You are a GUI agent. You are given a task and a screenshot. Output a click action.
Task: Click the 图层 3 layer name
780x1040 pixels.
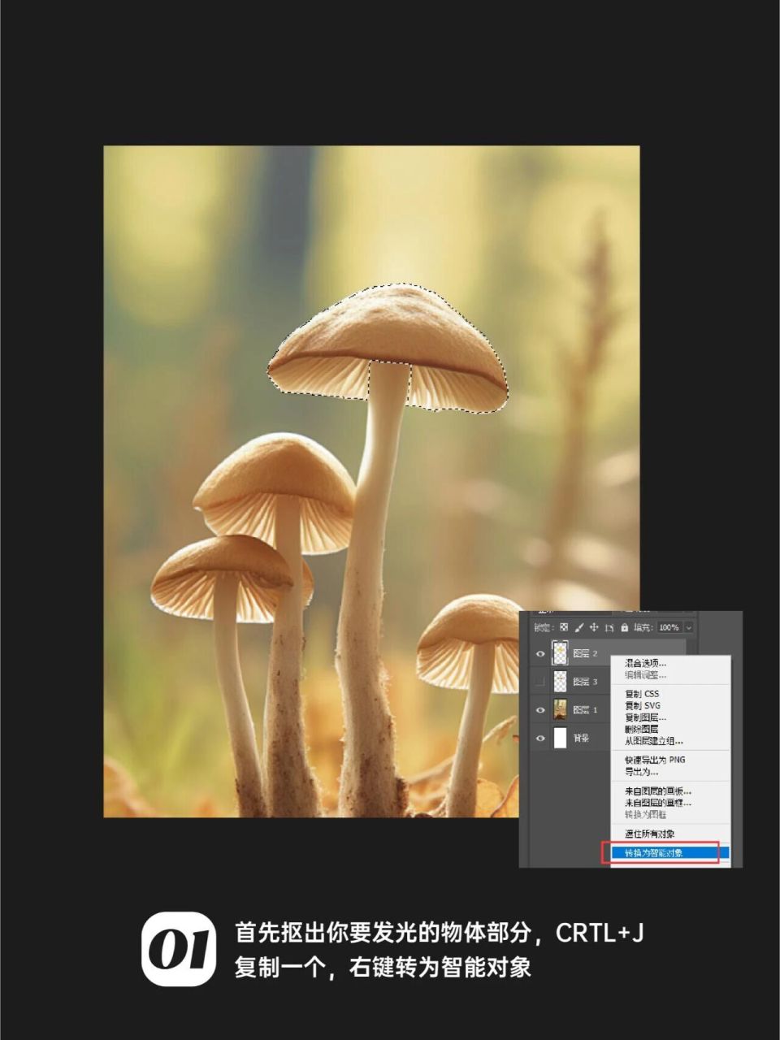point(585,682)
